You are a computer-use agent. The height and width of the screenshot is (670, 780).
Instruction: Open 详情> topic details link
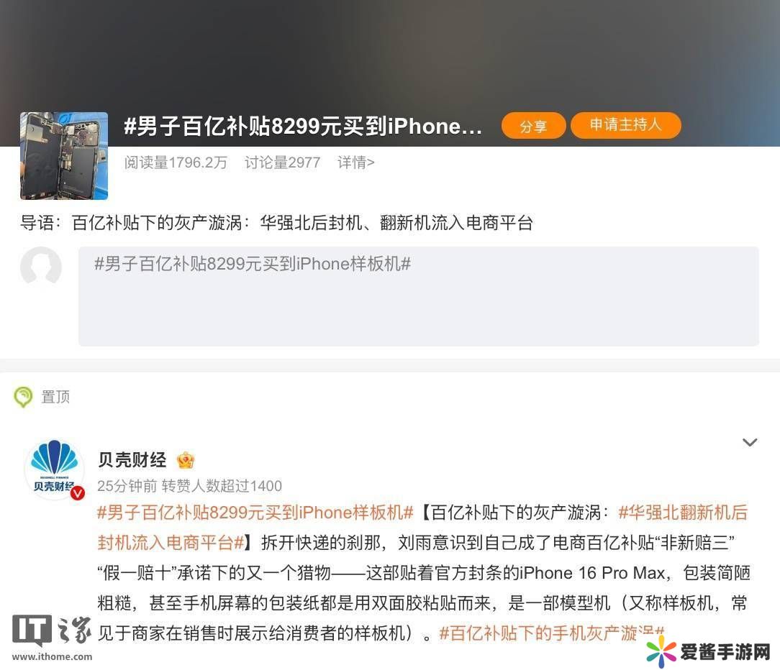355,162
